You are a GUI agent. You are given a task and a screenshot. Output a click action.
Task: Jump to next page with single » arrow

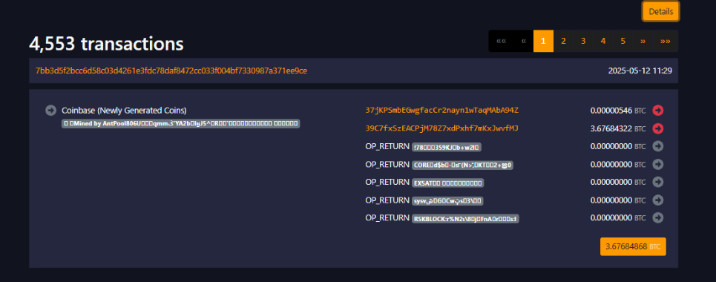[643, 41]
